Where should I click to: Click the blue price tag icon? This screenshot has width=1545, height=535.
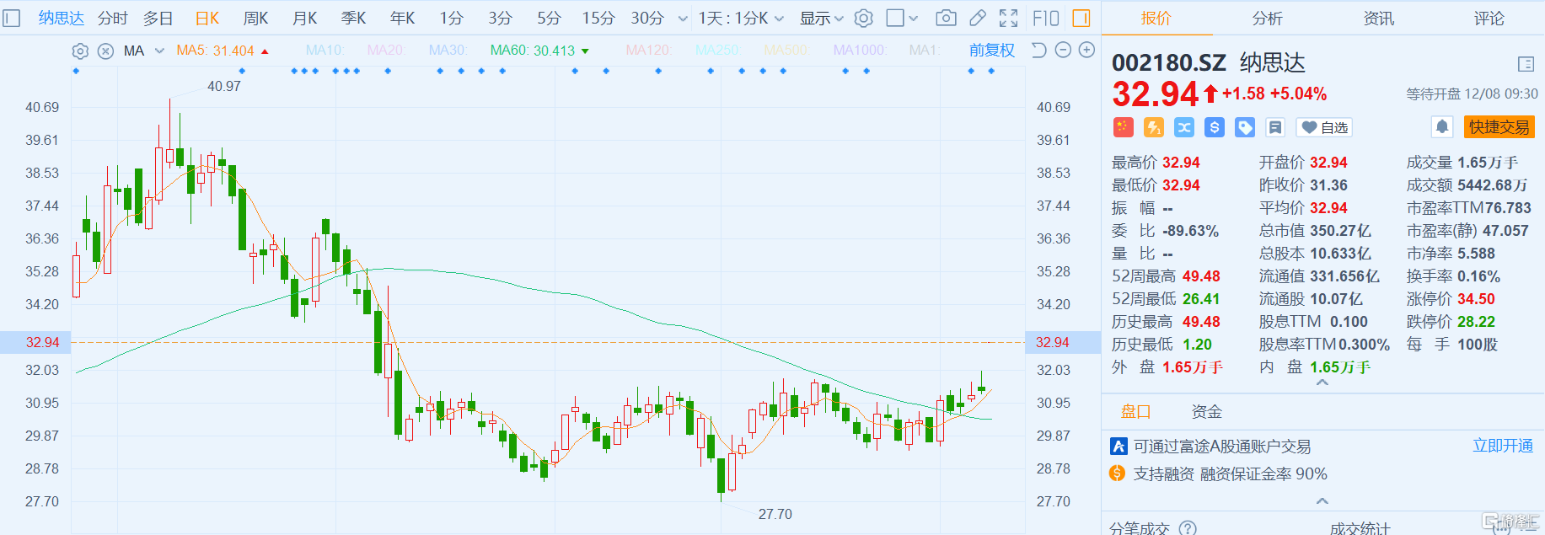point(1245,127)
